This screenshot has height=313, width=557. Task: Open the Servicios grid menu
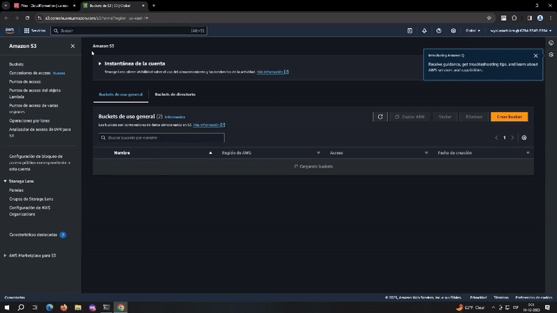click(x=35, y=31)
